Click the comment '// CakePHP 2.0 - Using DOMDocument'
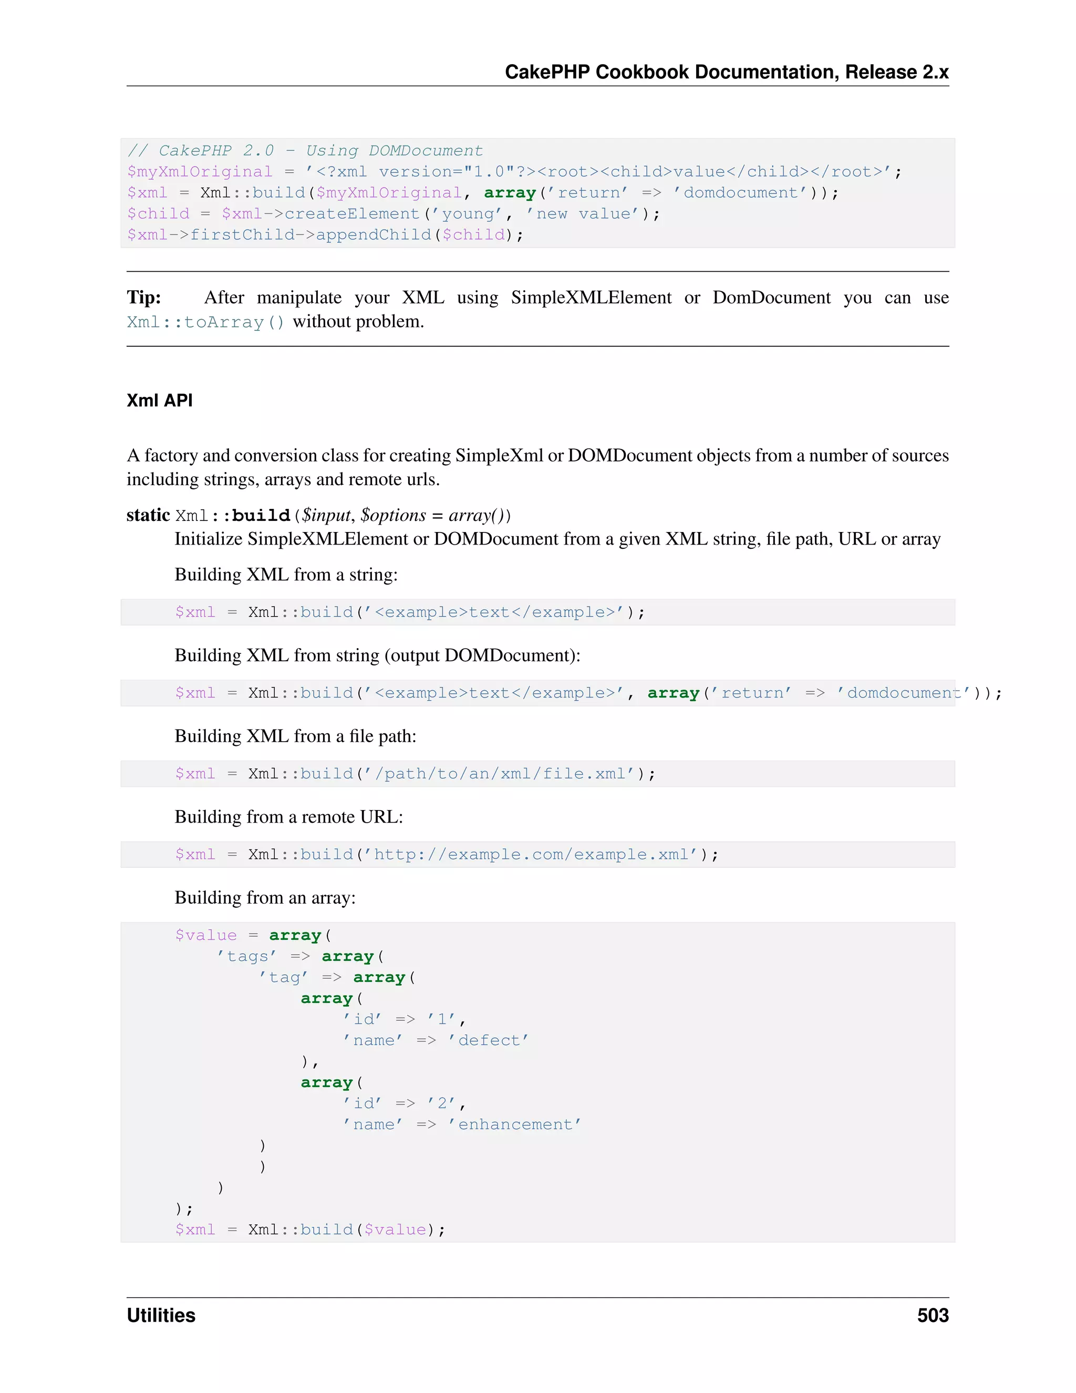Viewport: 1076px width, 1393px height. click(x=305, y=150)
